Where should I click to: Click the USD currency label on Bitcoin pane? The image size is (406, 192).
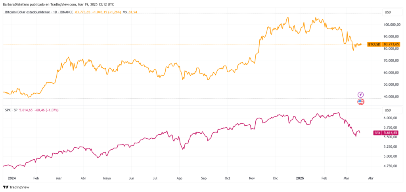(388, 12)
